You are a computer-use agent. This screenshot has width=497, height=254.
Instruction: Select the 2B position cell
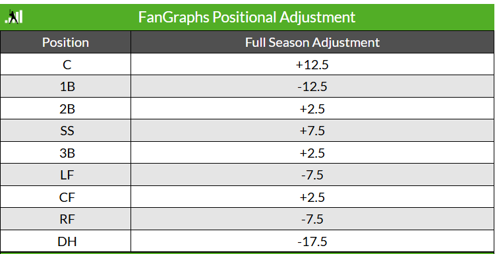(x=66, y=109)
